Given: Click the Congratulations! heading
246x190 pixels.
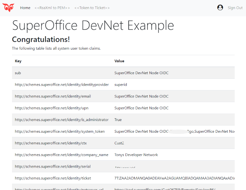Looking at the screenshot, I should (41, 40).
